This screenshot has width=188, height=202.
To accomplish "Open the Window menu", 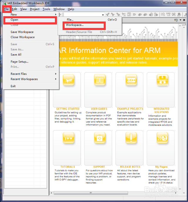I will (x=59, y=9).
